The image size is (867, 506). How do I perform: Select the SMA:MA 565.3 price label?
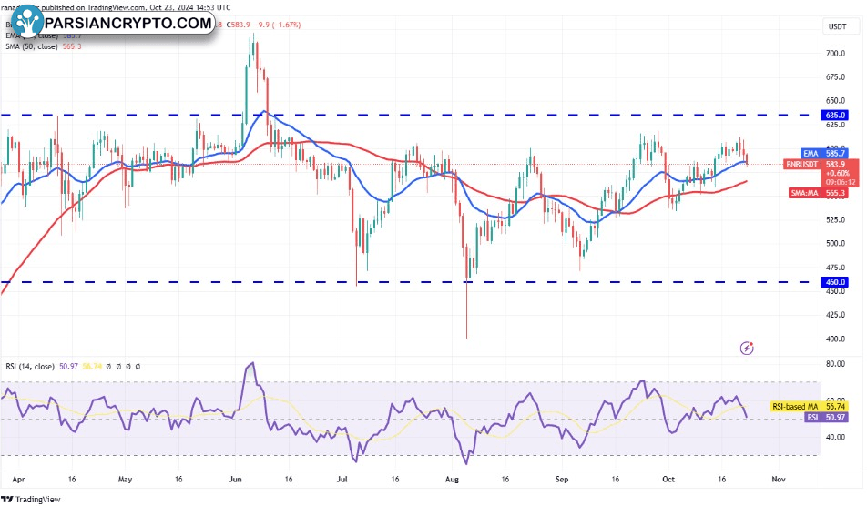click(x=819, y=193)
